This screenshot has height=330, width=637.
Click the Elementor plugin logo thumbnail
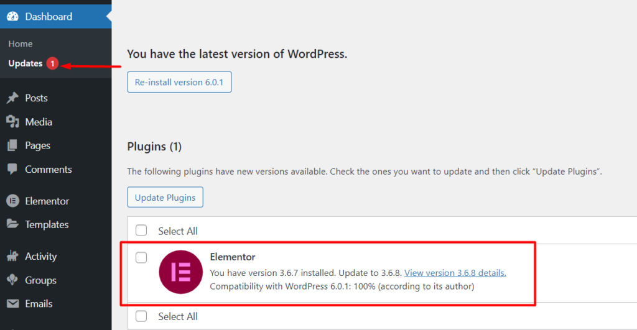181,272
